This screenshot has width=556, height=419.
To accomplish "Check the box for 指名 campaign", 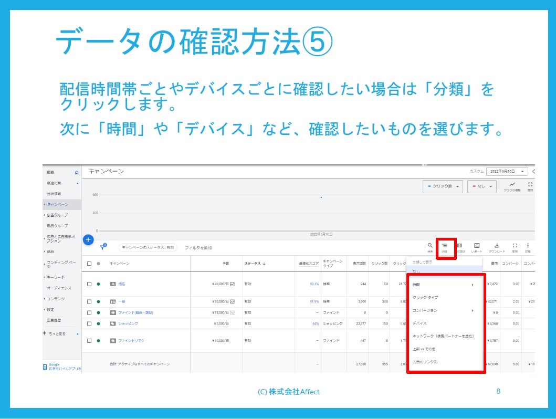I will coord(89,284).
